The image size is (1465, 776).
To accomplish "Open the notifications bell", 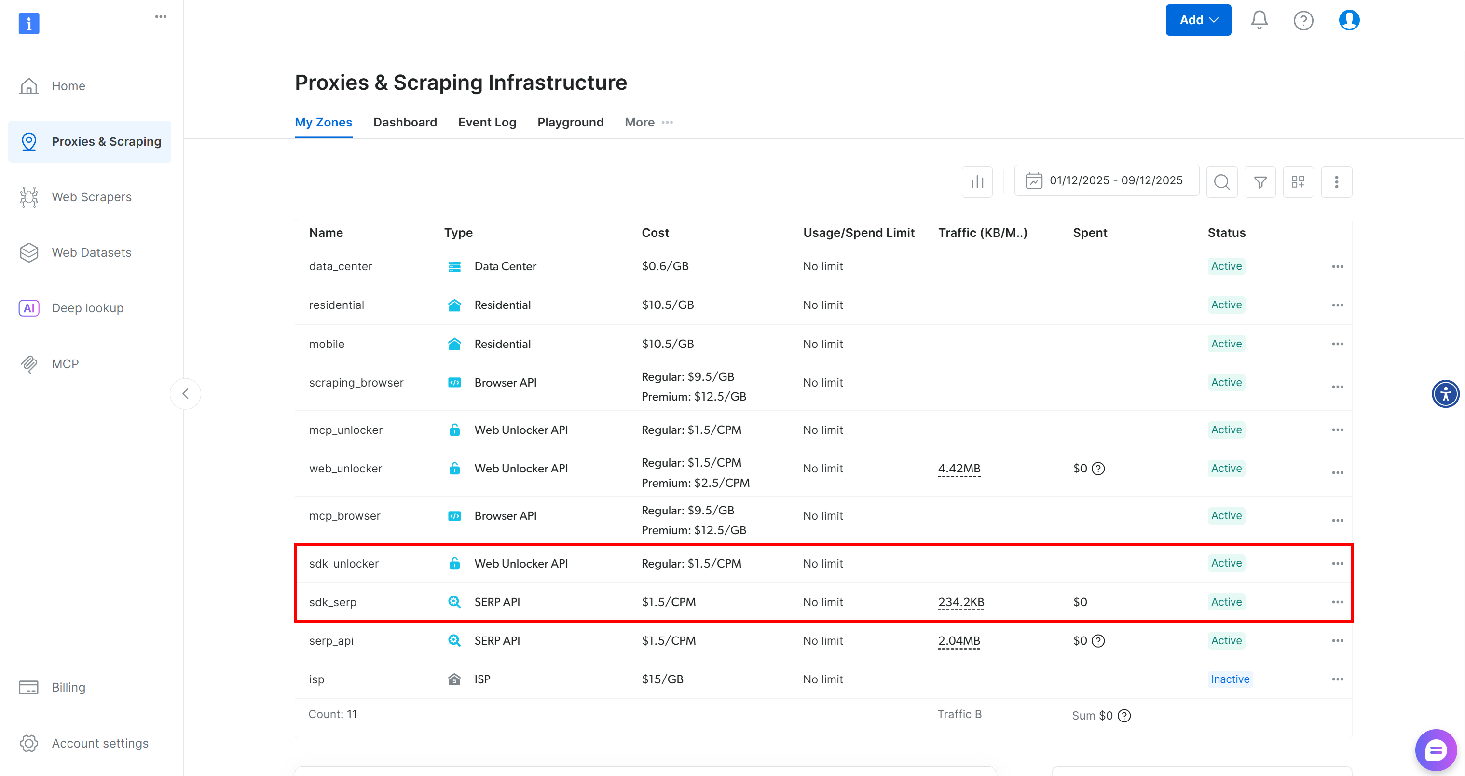I will click(1259, 20).
